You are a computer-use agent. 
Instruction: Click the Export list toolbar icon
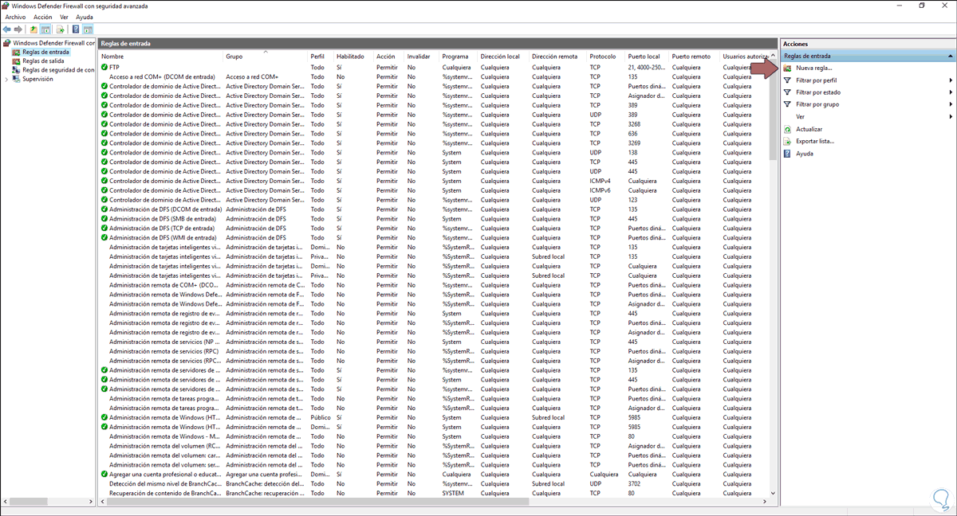[60, 29]
